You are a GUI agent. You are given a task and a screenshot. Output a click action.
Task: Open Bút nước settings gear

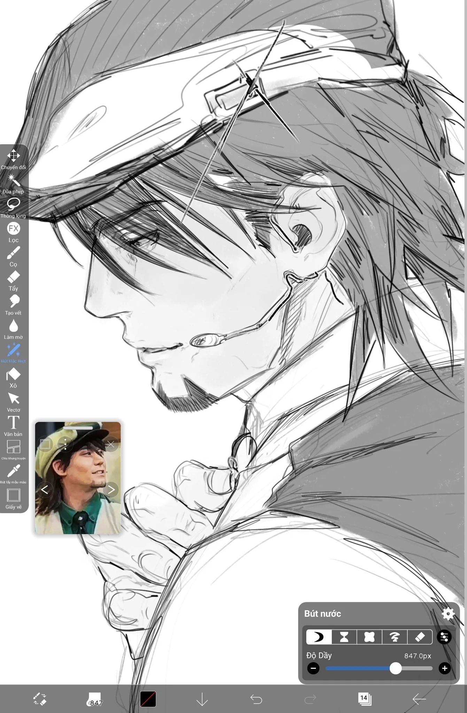[x=448, y=614]
